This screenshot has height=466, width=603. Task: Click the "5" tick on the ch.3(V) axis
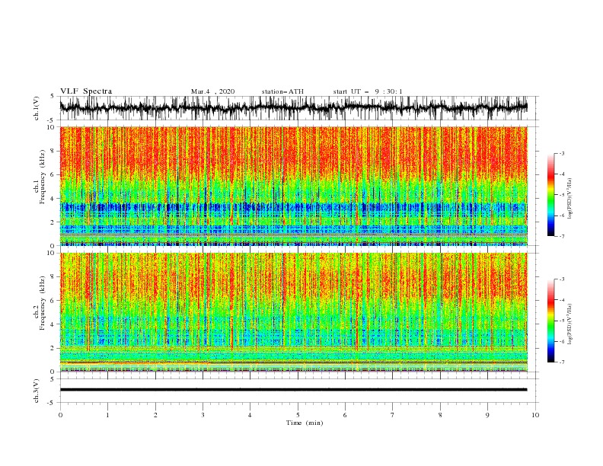[53, 379]
